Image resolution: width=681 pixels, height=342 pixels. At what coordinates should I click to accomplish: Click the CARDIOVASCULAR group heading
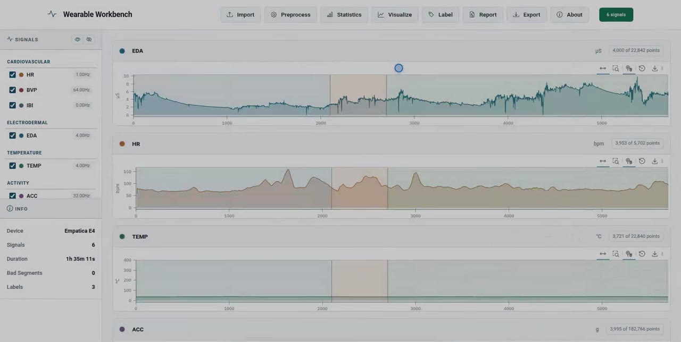pyautogui.click(x=29, y=62)
